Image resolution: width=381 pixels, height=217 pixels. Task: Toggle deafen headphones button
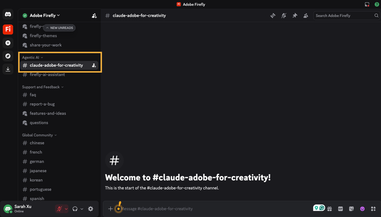pos(75,209)
